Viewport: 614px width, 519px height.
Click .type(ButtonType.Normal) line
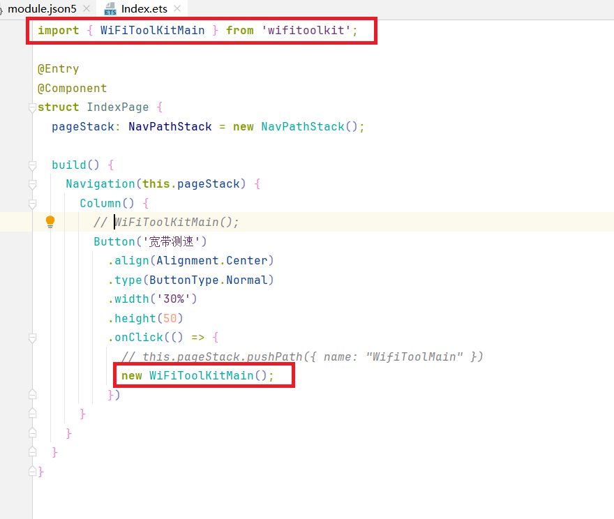(x=190, y=280)
